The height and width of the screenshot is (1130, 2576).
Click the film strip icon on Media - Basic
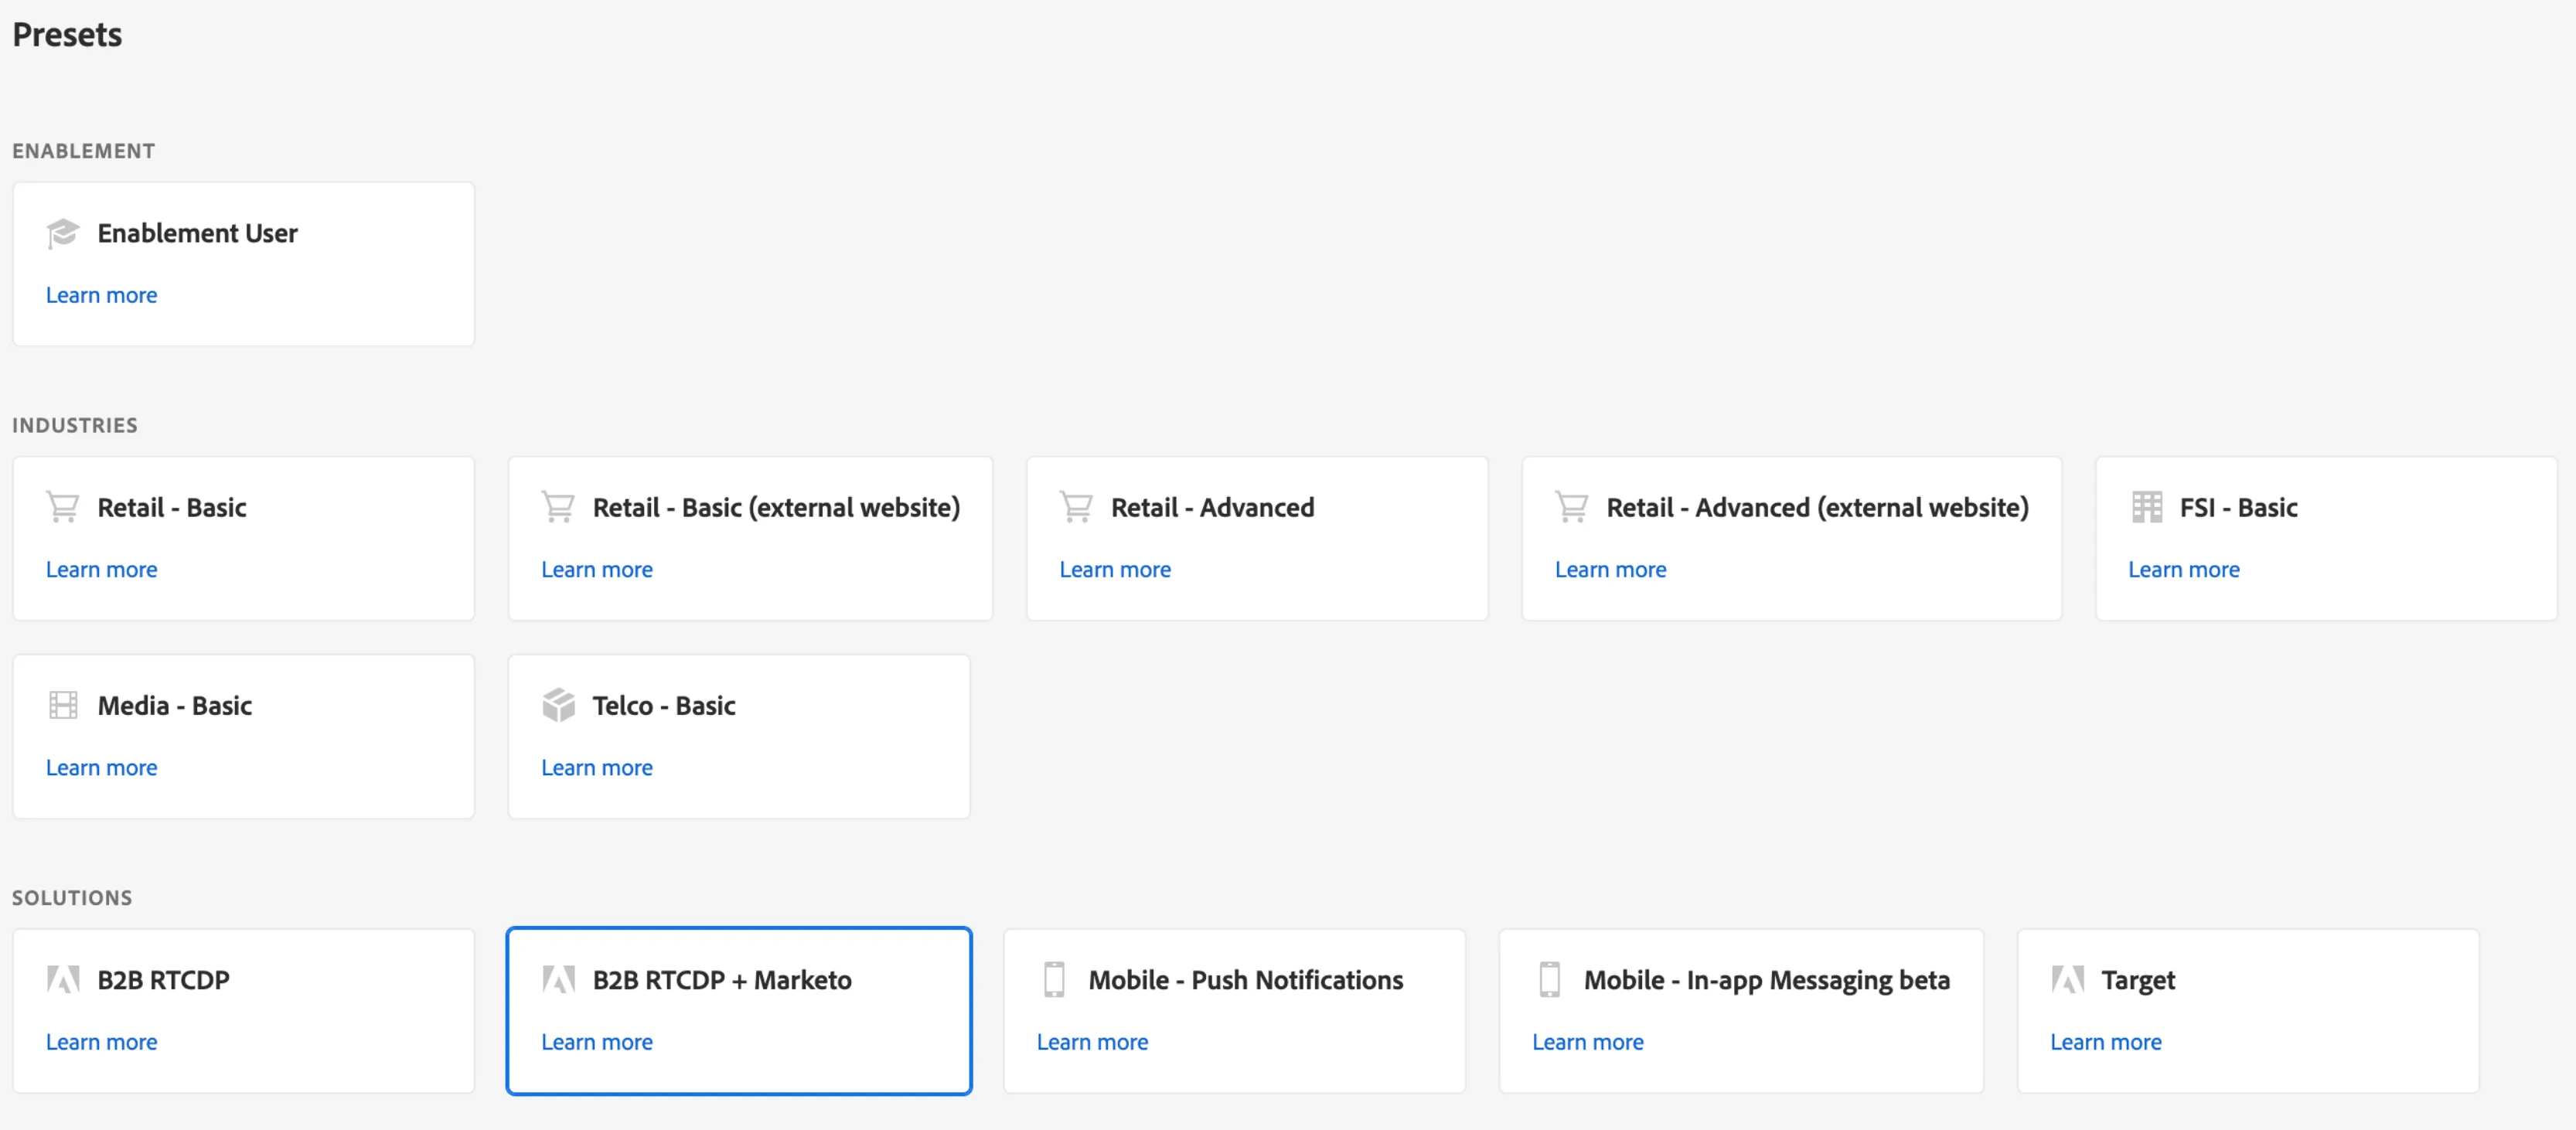(x=62, y=705)
